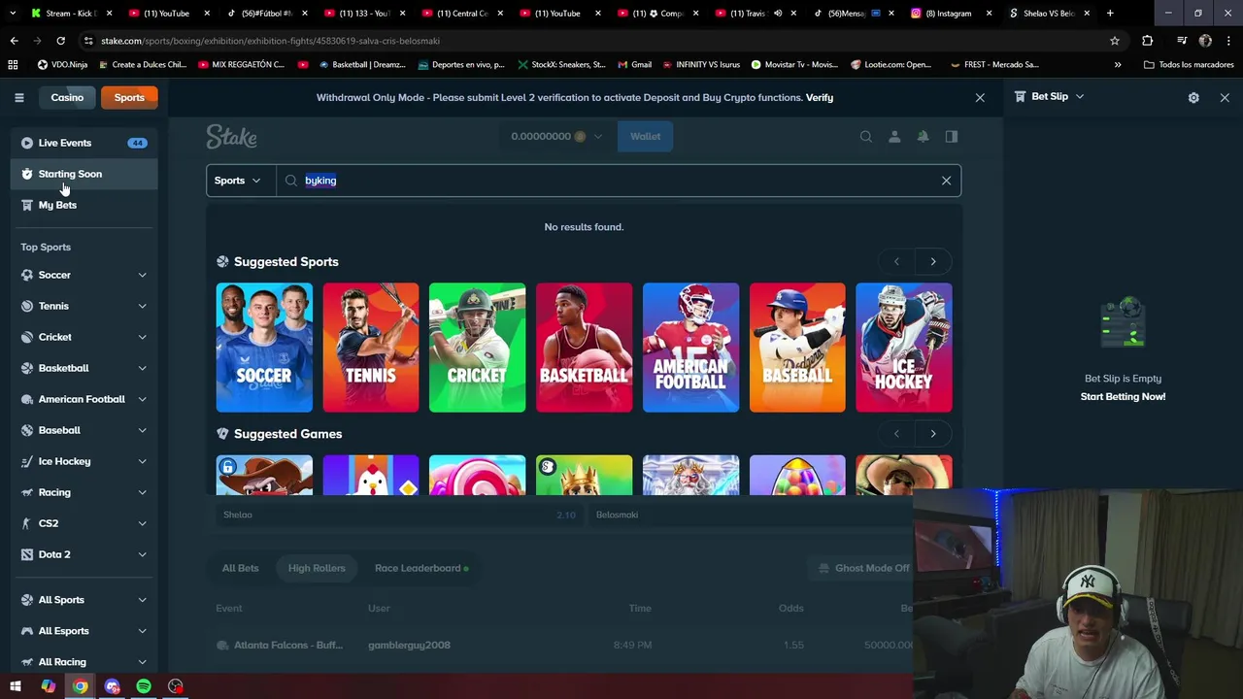Show previous Suggested Sports cards
This screenshot has height=699, width=1243.
[x=896, y=261]
